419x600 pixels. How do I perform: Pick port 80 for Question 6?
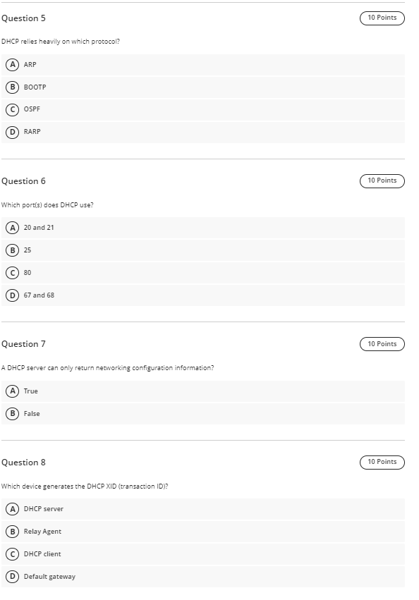203,273
